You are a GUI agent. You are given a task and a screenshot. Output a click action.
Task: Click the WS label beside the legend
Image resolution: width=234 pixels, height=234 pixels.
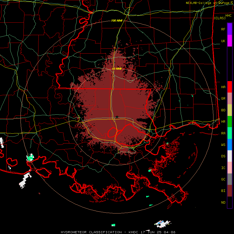(x=223, y=145)
